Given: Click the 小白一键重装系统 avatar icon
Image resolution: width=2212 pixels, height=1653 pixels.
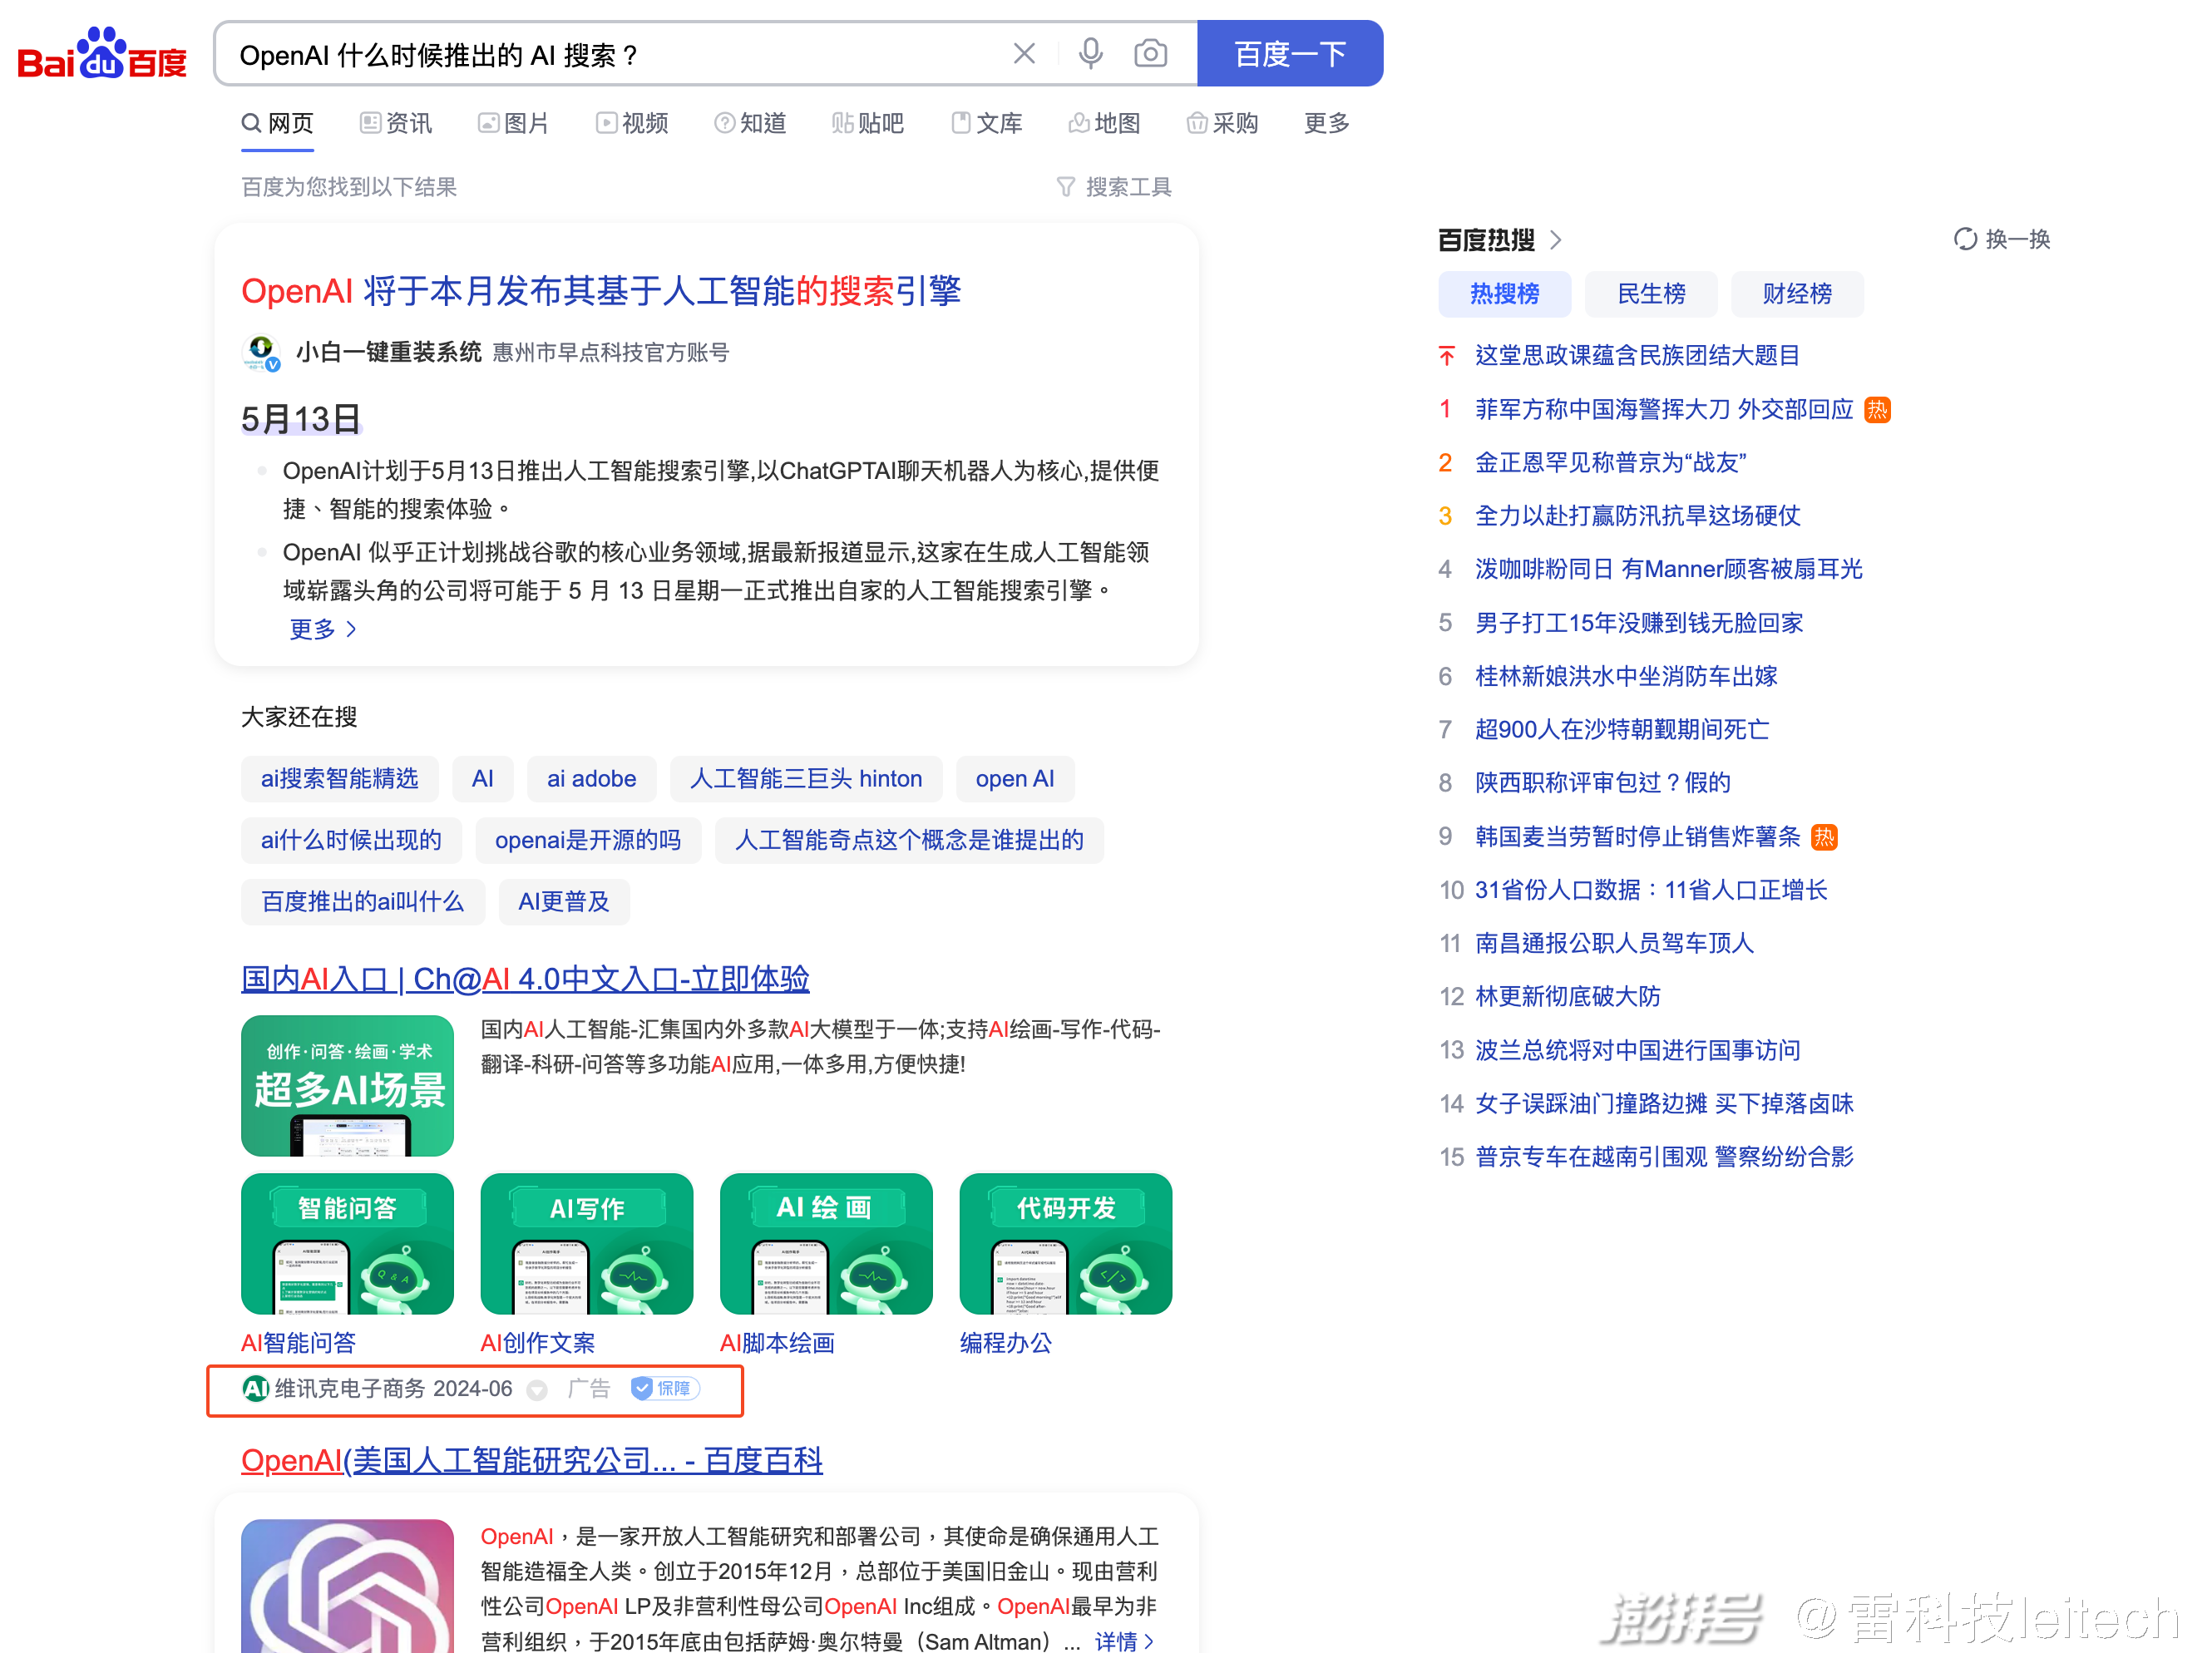Looking at the screenshot, I should pyautogui.click(x=261, y=352).
